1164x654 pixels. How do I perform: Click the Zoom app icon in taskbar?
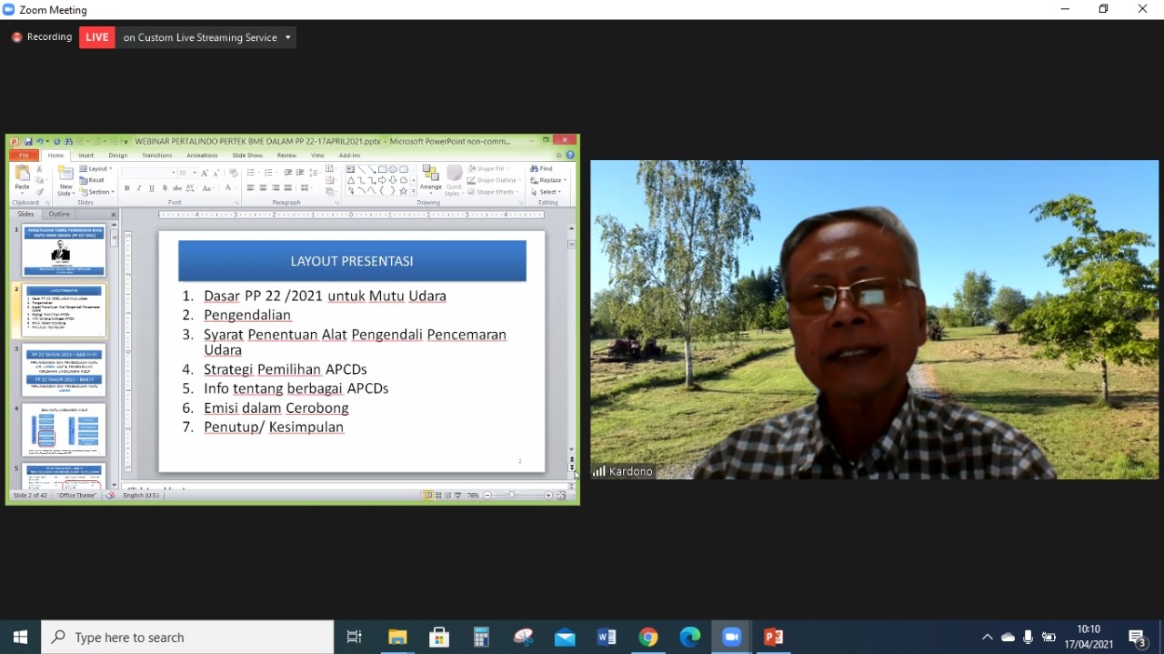point(731,637)
